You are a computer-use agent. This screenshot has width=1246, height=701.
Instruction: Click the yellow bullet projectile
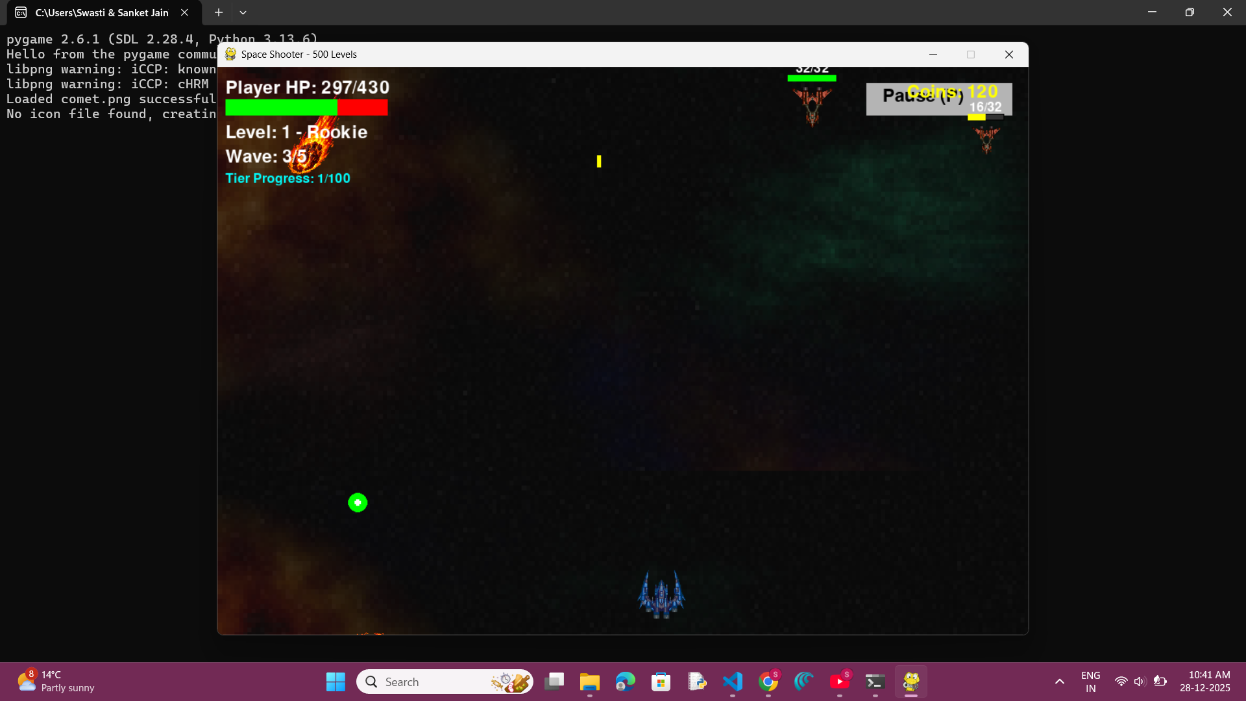[x=599, y=161]
